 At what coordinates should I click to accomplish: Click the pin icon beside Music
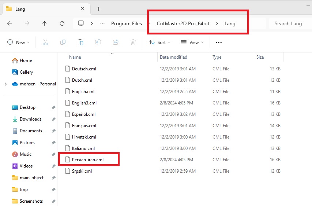pos(53,154)
